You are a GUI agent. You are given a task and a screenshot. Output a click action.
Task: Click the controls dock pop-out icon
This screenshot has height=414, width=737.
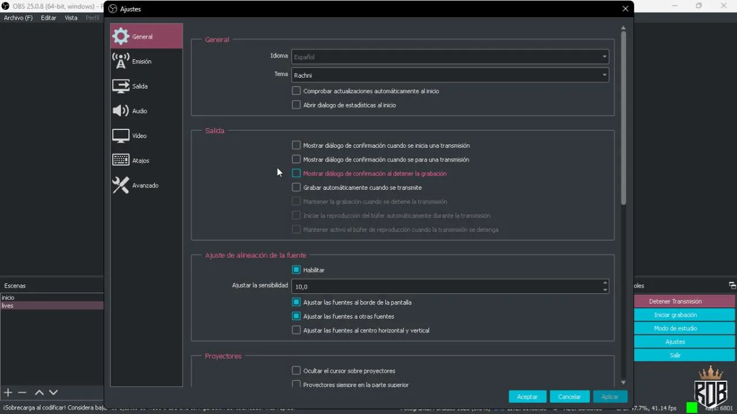click(x=732, y=285)
